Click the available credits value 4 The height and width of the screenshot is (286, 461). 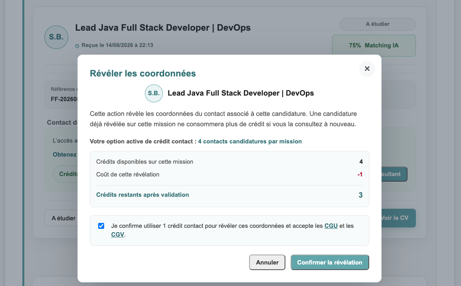(x=361, y=162)
